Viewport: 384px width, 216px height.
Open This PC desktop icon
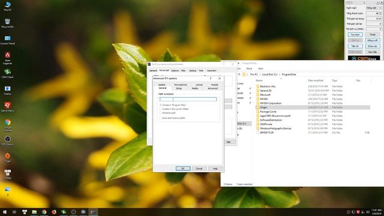pyautogui.click(x=8, y=6)
